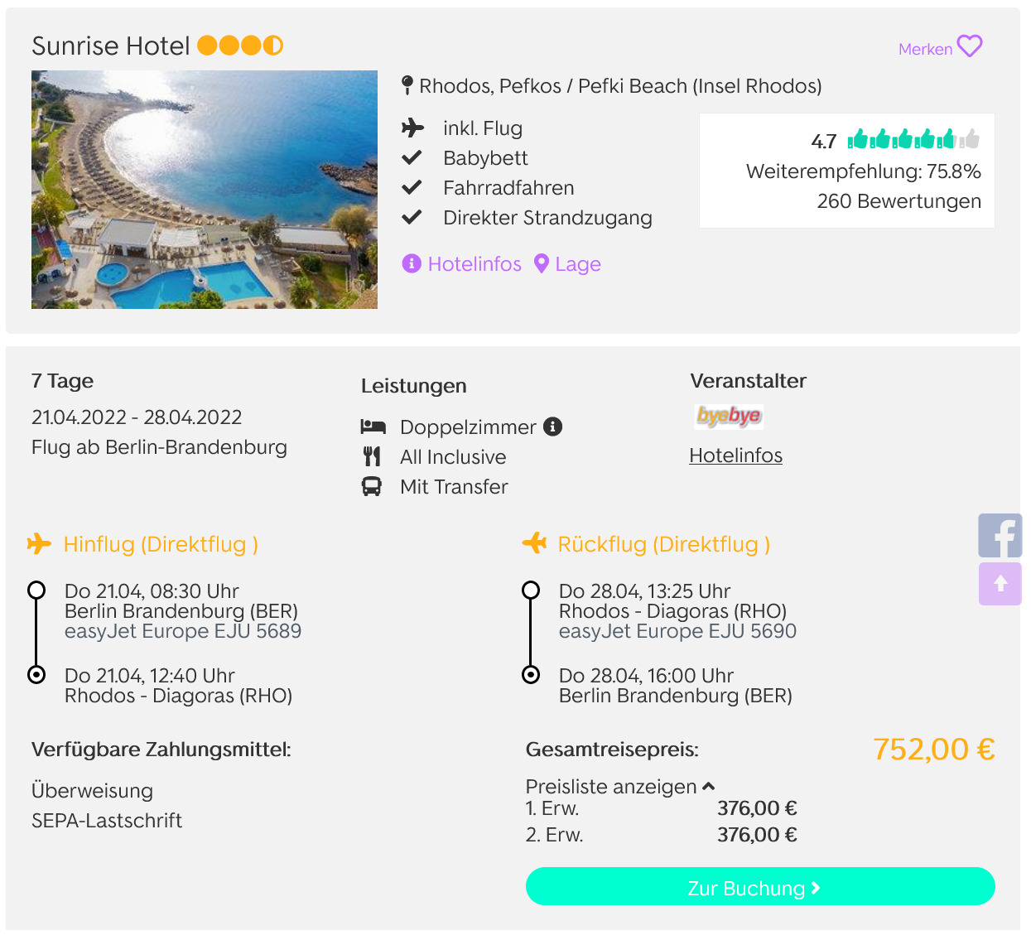The height and width of the screenshot is (940, 1031).
Task: Click the Hinflug departure circle marker
Action: coord(36,591)
